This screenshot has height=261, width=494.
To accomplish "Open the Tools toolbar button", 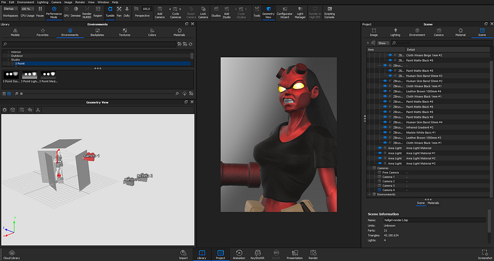I will (257, 12).
